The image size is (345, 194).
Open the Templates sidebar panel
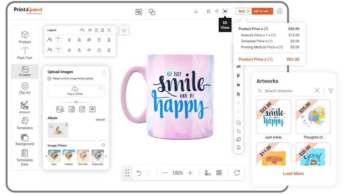click(25, 123)
